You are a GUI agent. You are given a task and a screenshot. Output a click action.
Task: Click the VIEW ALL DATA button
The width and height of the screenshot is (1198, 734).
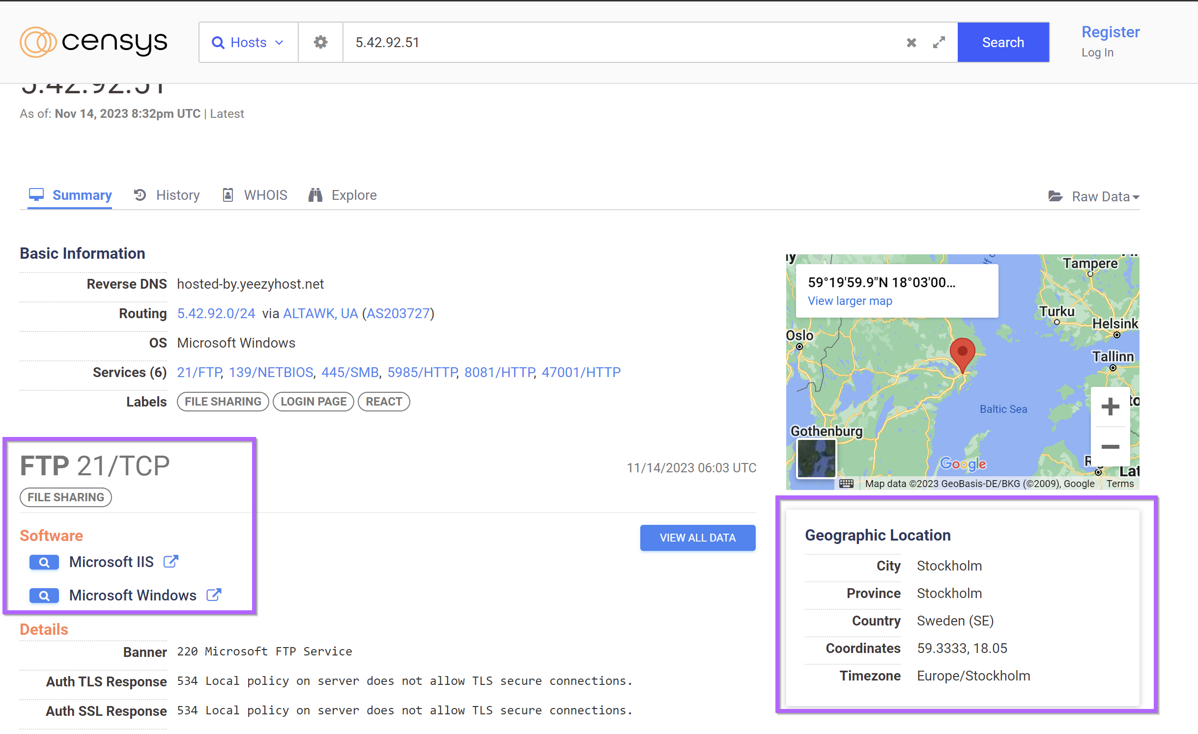click(x=697, y=538)
